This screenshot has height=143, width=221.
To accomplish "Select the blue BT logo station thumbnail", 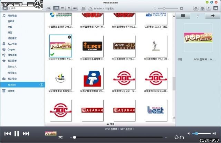I will [92, 78].
